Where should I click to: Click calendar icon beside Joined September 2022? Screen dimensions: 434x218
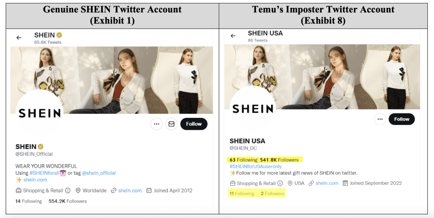pyautogui.click(x=345, y=183)
